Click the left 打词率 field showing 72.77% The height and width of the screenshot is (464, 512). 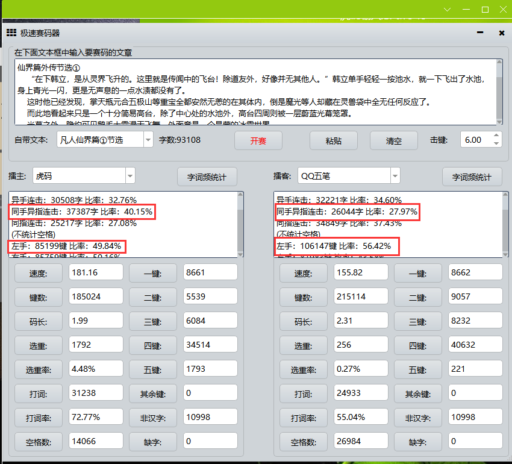(x=95, y=417)
